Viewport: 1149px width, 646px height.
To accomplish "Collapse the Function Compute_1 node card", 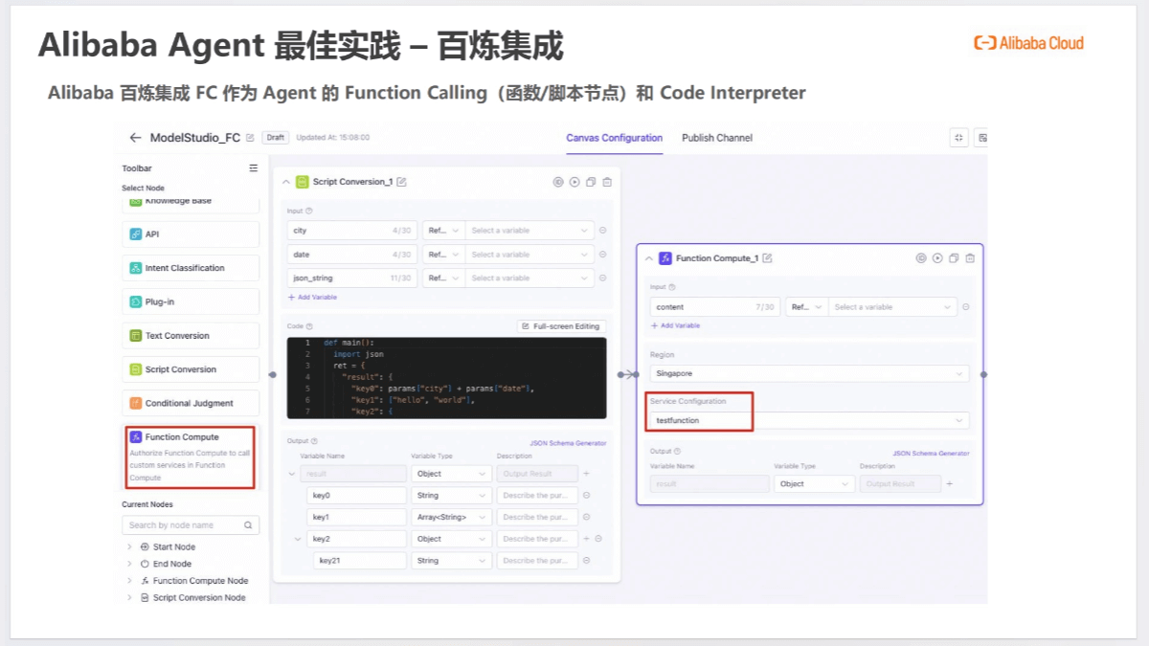I will pos(649,258).
